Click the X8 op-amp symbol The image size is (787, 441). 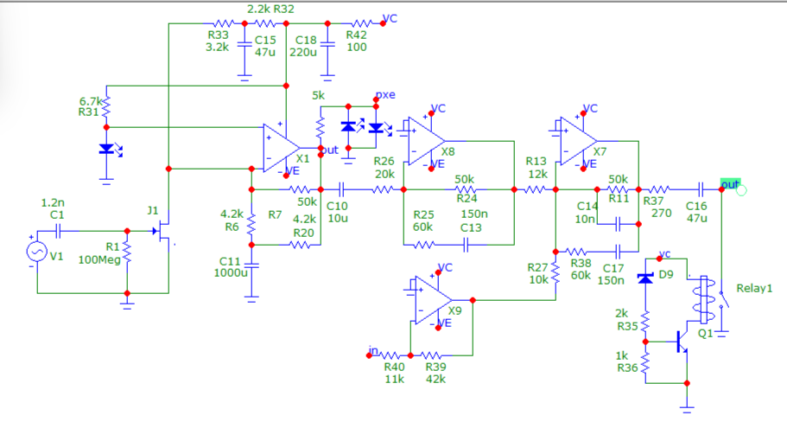pos(426,138)
